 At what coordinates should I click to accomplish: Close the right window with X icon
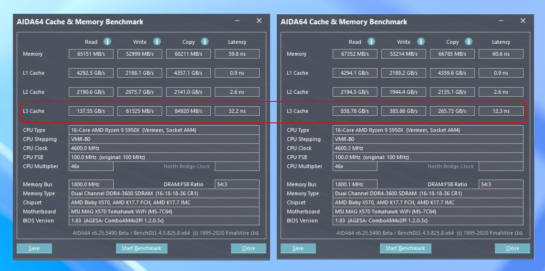[523, 21]
